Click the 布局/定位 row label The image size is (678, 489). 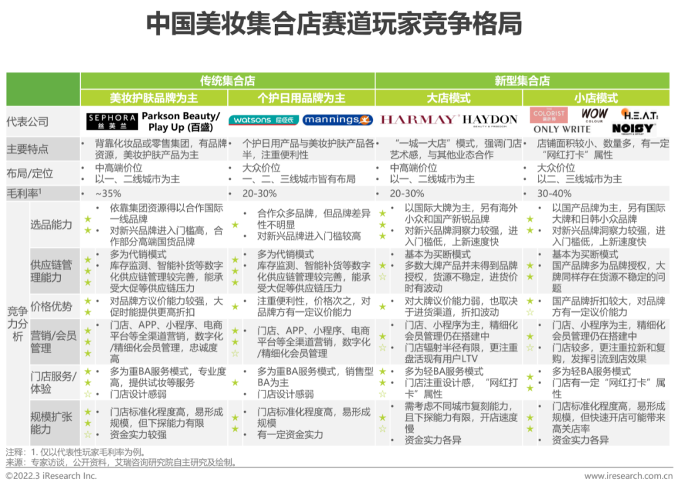click(x=30, y=173)
